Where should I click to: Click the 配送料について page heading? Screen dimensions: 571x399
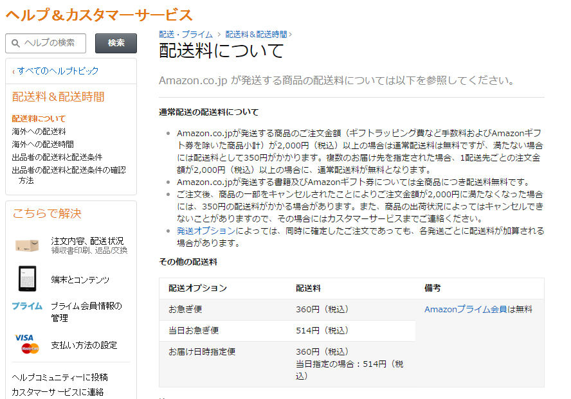[x=221, y=51]
